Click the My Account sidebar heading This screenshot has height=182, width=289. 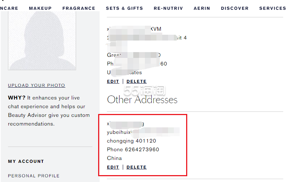(26, 161)
